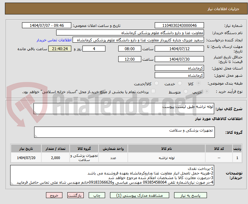Open مشاهده مدارک پیوستی (1) attachments
This screenshot has width=248, height=204.
pos(140,195)
